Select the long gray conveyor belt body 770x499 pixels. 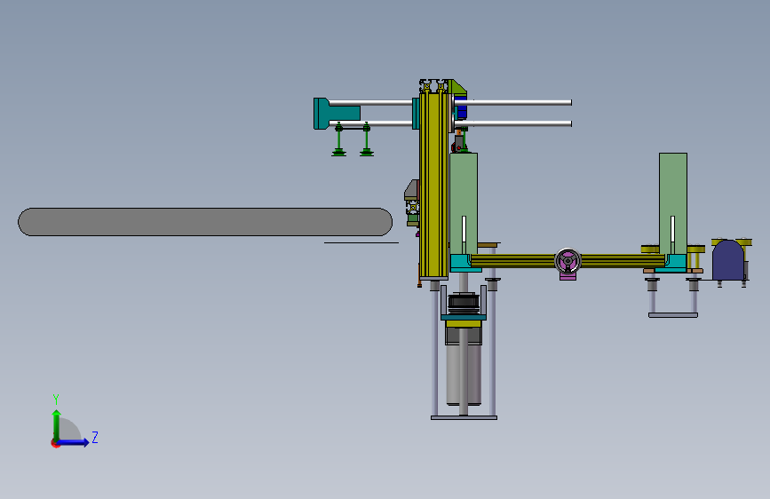coord(205,222)
